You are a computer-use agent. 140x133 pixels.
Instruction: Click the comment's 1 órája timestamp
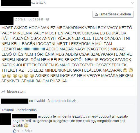coord(27,131)
